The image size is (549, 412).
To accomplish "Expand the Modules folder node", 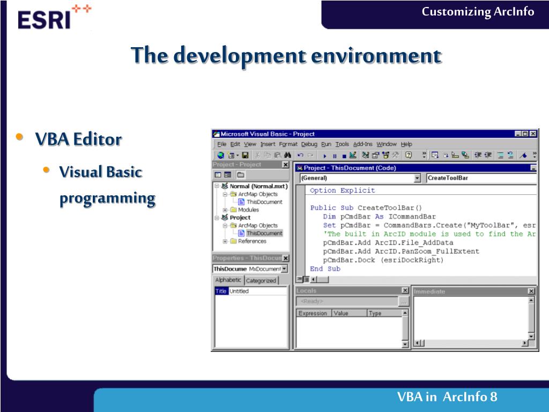I will point(225,210).
